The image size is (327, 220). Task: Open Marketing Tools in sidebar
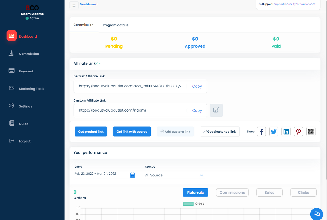(31, 89)
